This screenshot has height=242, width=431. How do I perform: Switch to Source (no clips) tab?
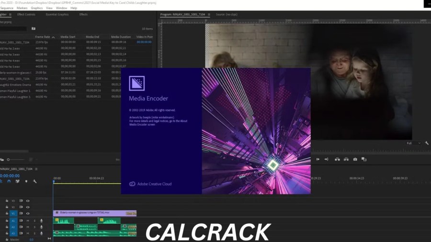pyautogui.click(x=227, y=14)
